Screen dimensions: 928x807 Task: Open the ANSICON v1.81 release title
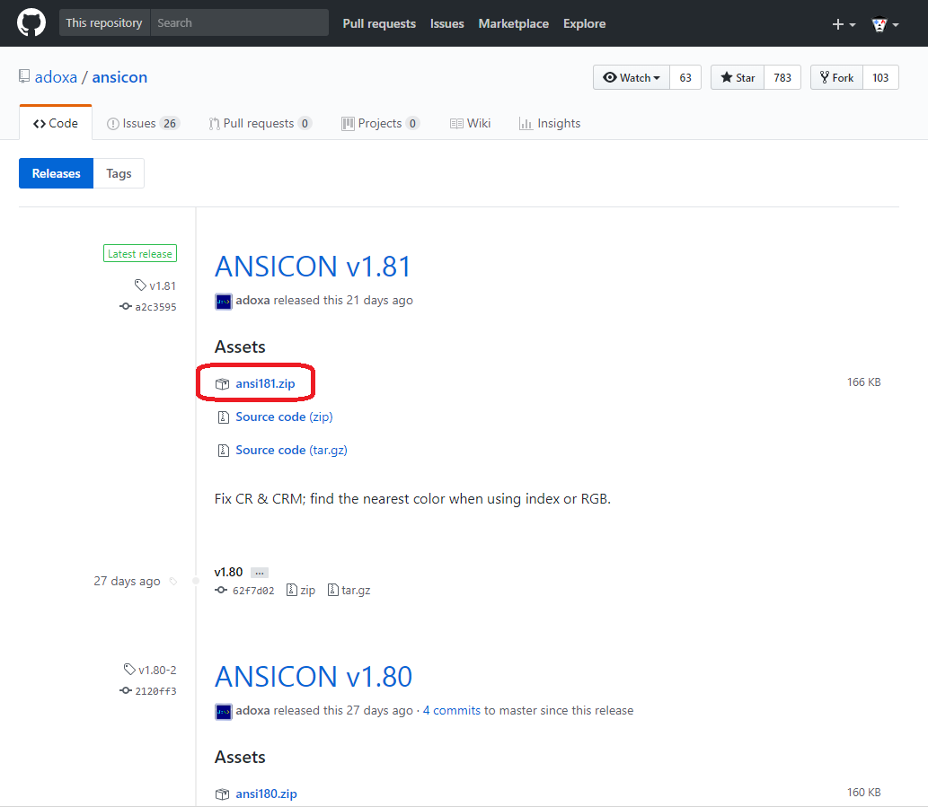click(313, 266)
